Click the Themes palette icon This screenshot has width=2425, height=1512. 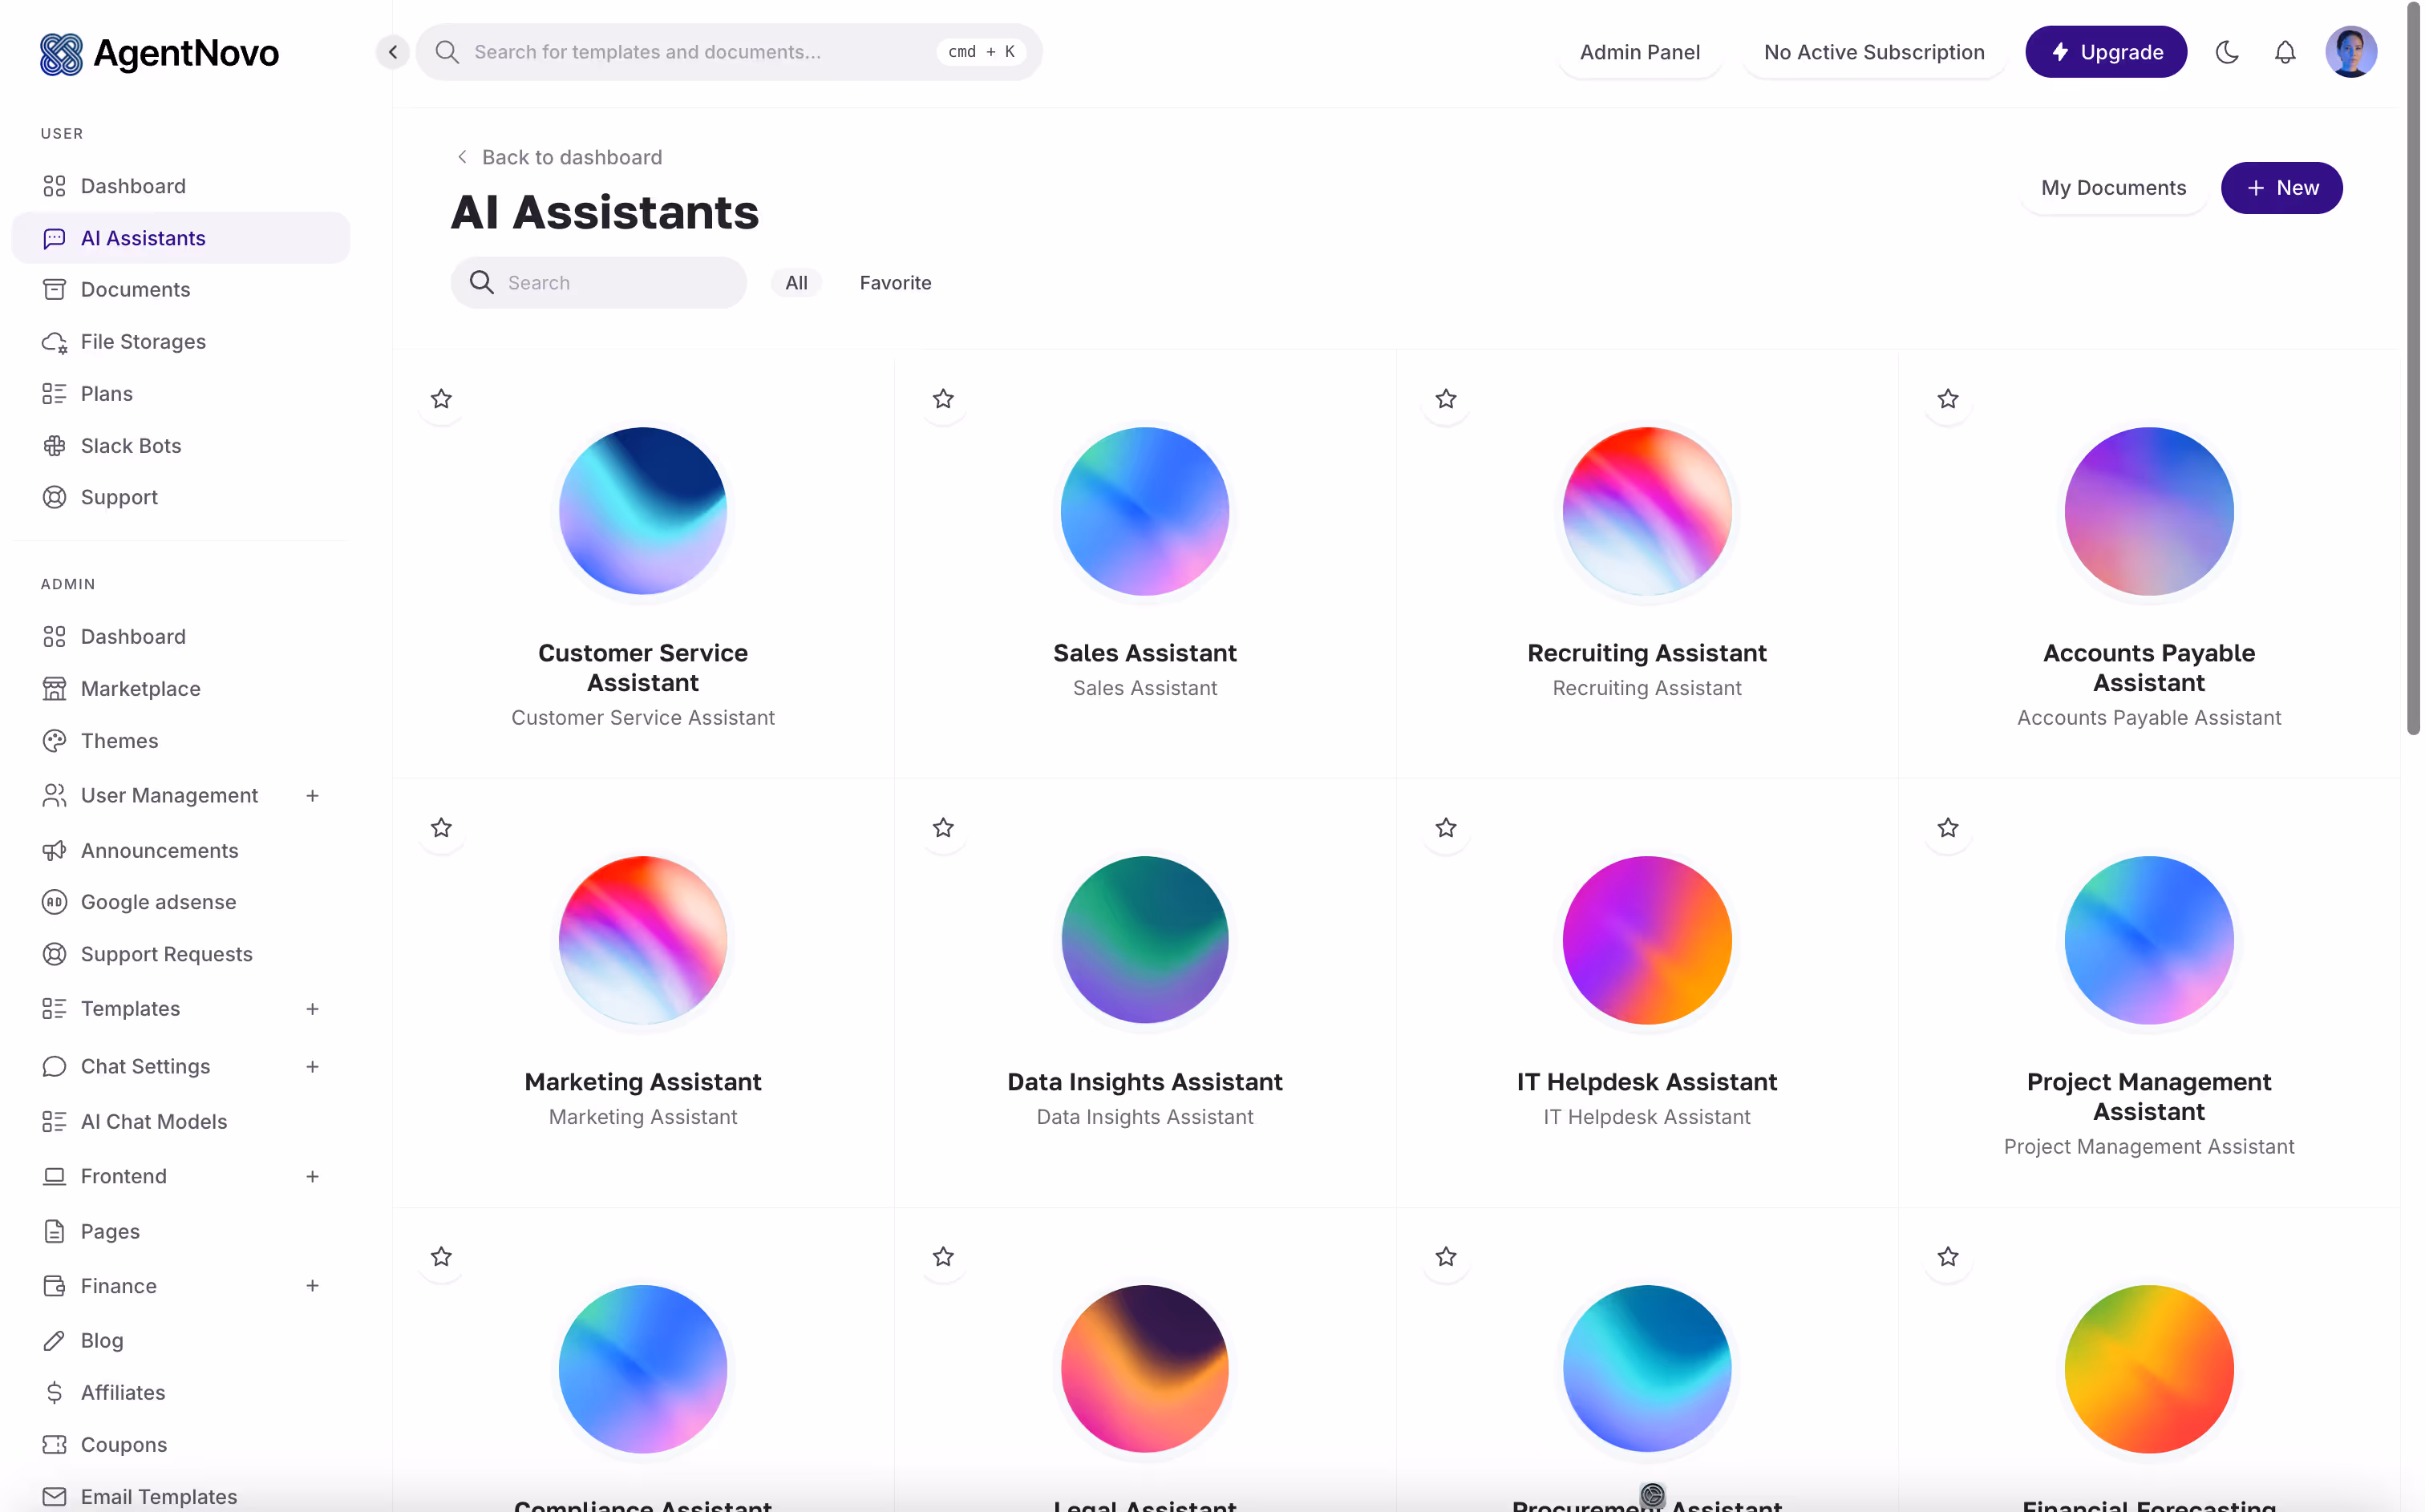pos(54,741)
